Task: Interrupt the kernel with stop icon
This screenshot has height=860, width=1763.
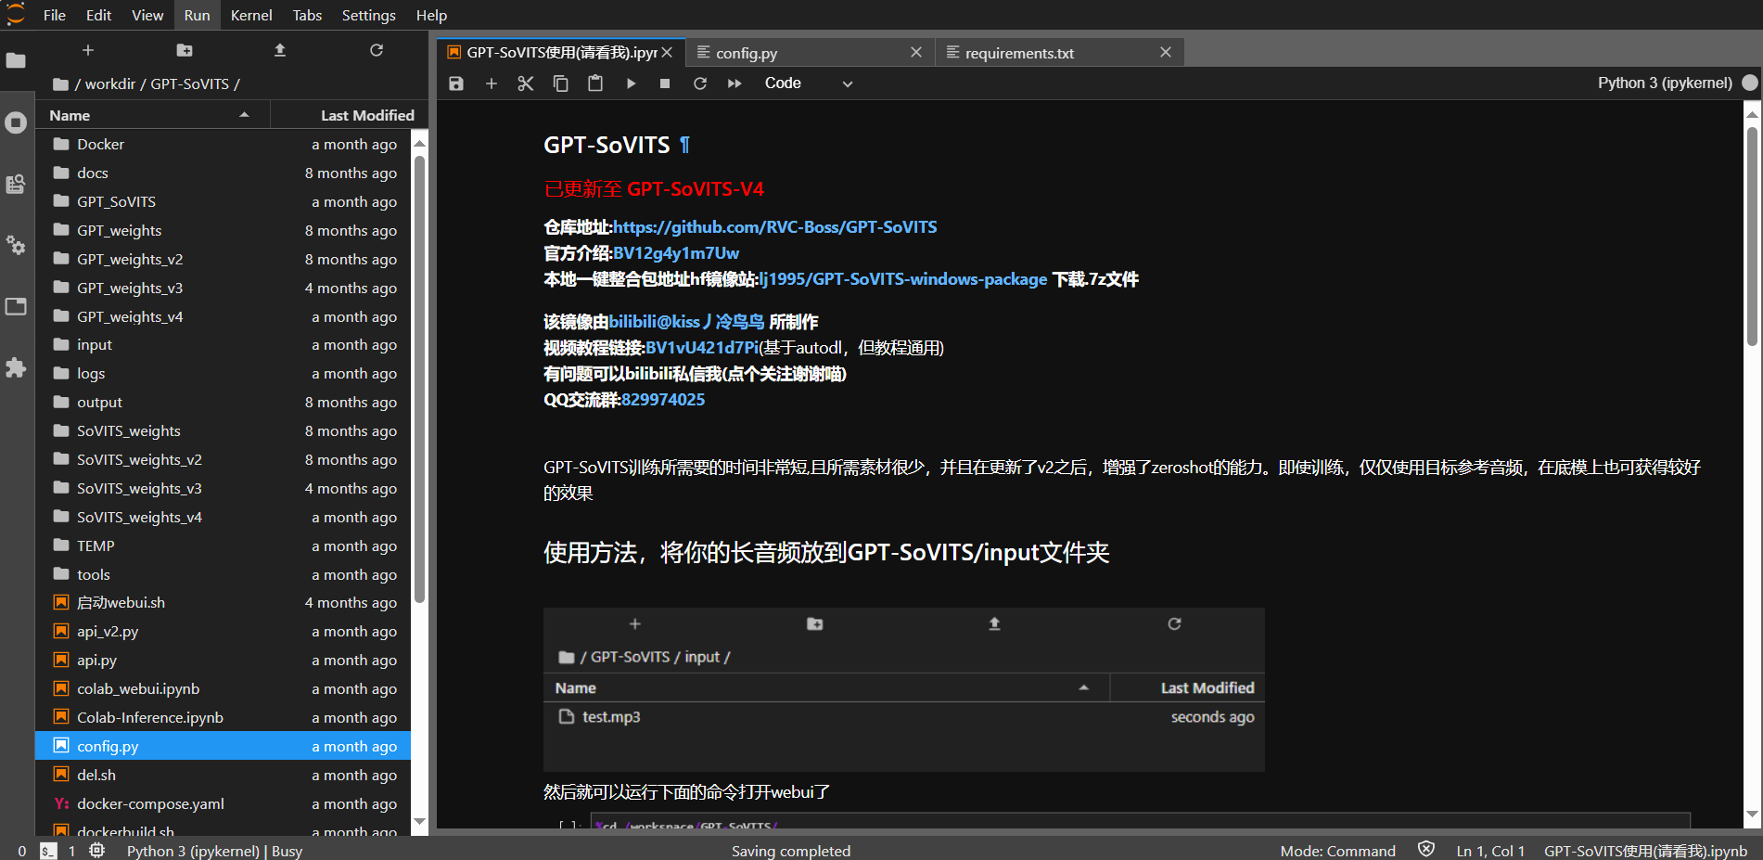Action: tap(665, 83)
